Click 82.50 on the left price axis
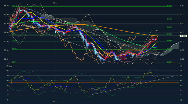This screenshot has height=104, width=188. 6,59
